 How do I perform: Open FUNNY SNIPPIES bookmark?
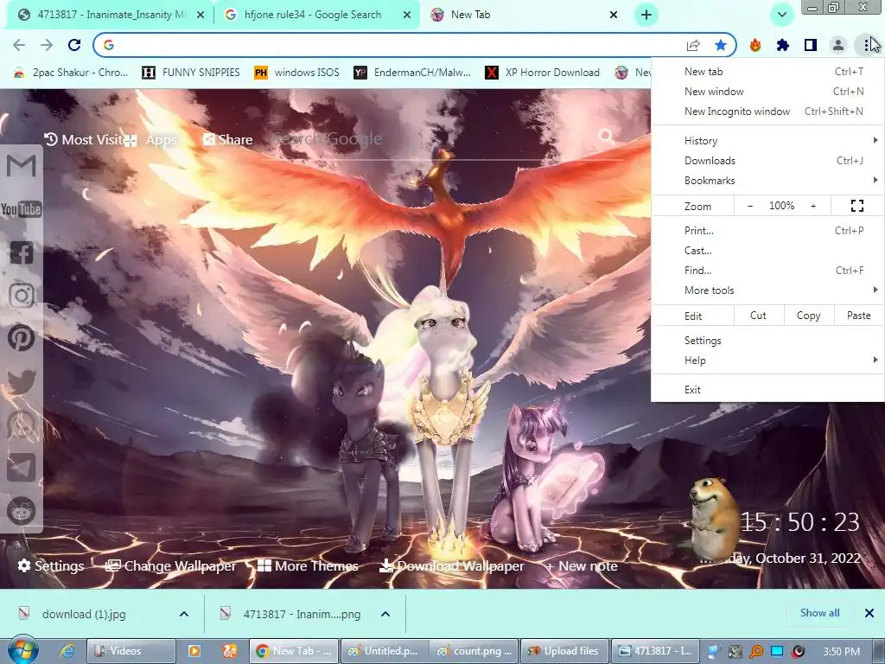(191, 73)
